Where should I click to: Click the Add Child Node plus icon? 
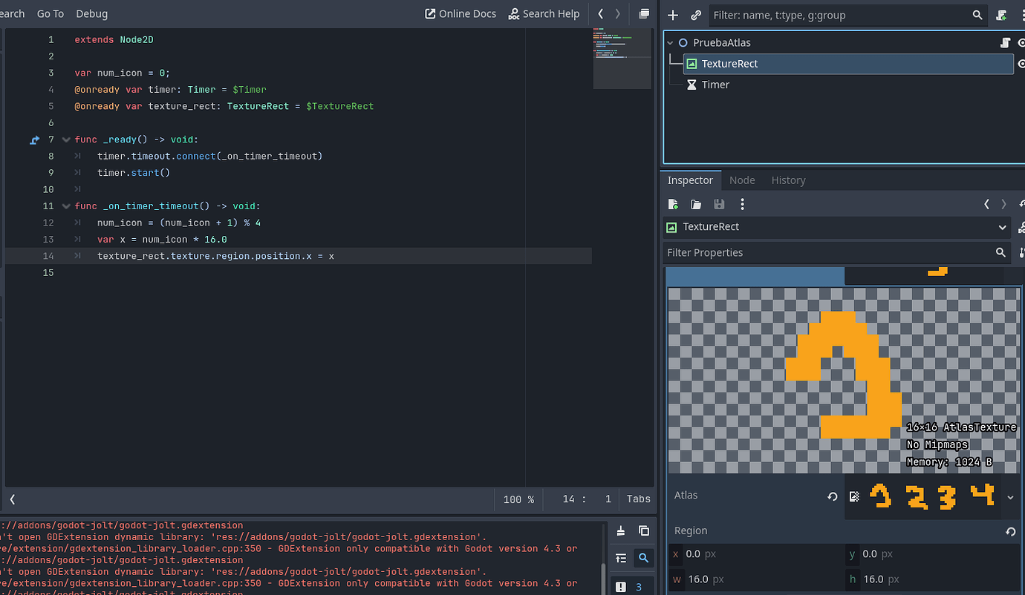(x=673, y=15)
